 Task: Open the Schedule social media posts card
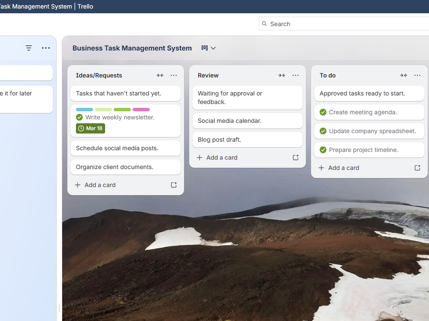(x=126, y=148)
